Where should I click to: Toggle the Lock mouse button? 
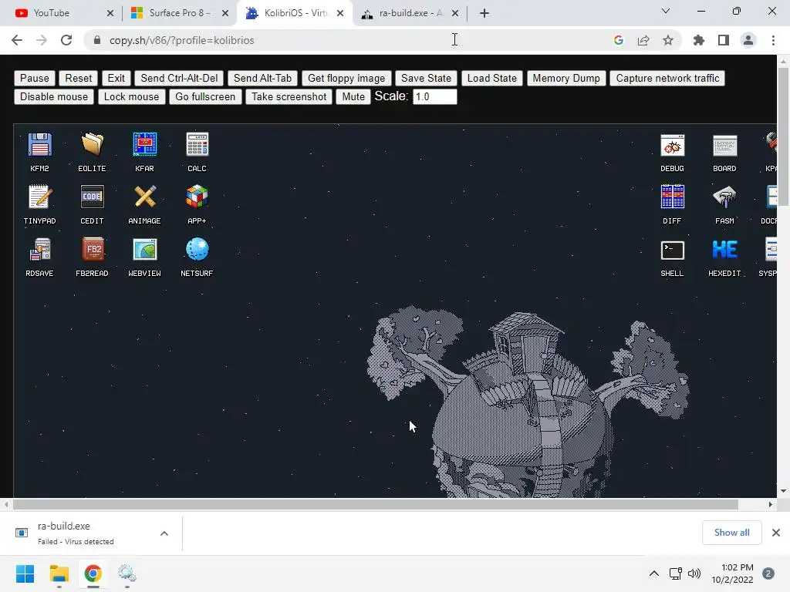131,96
